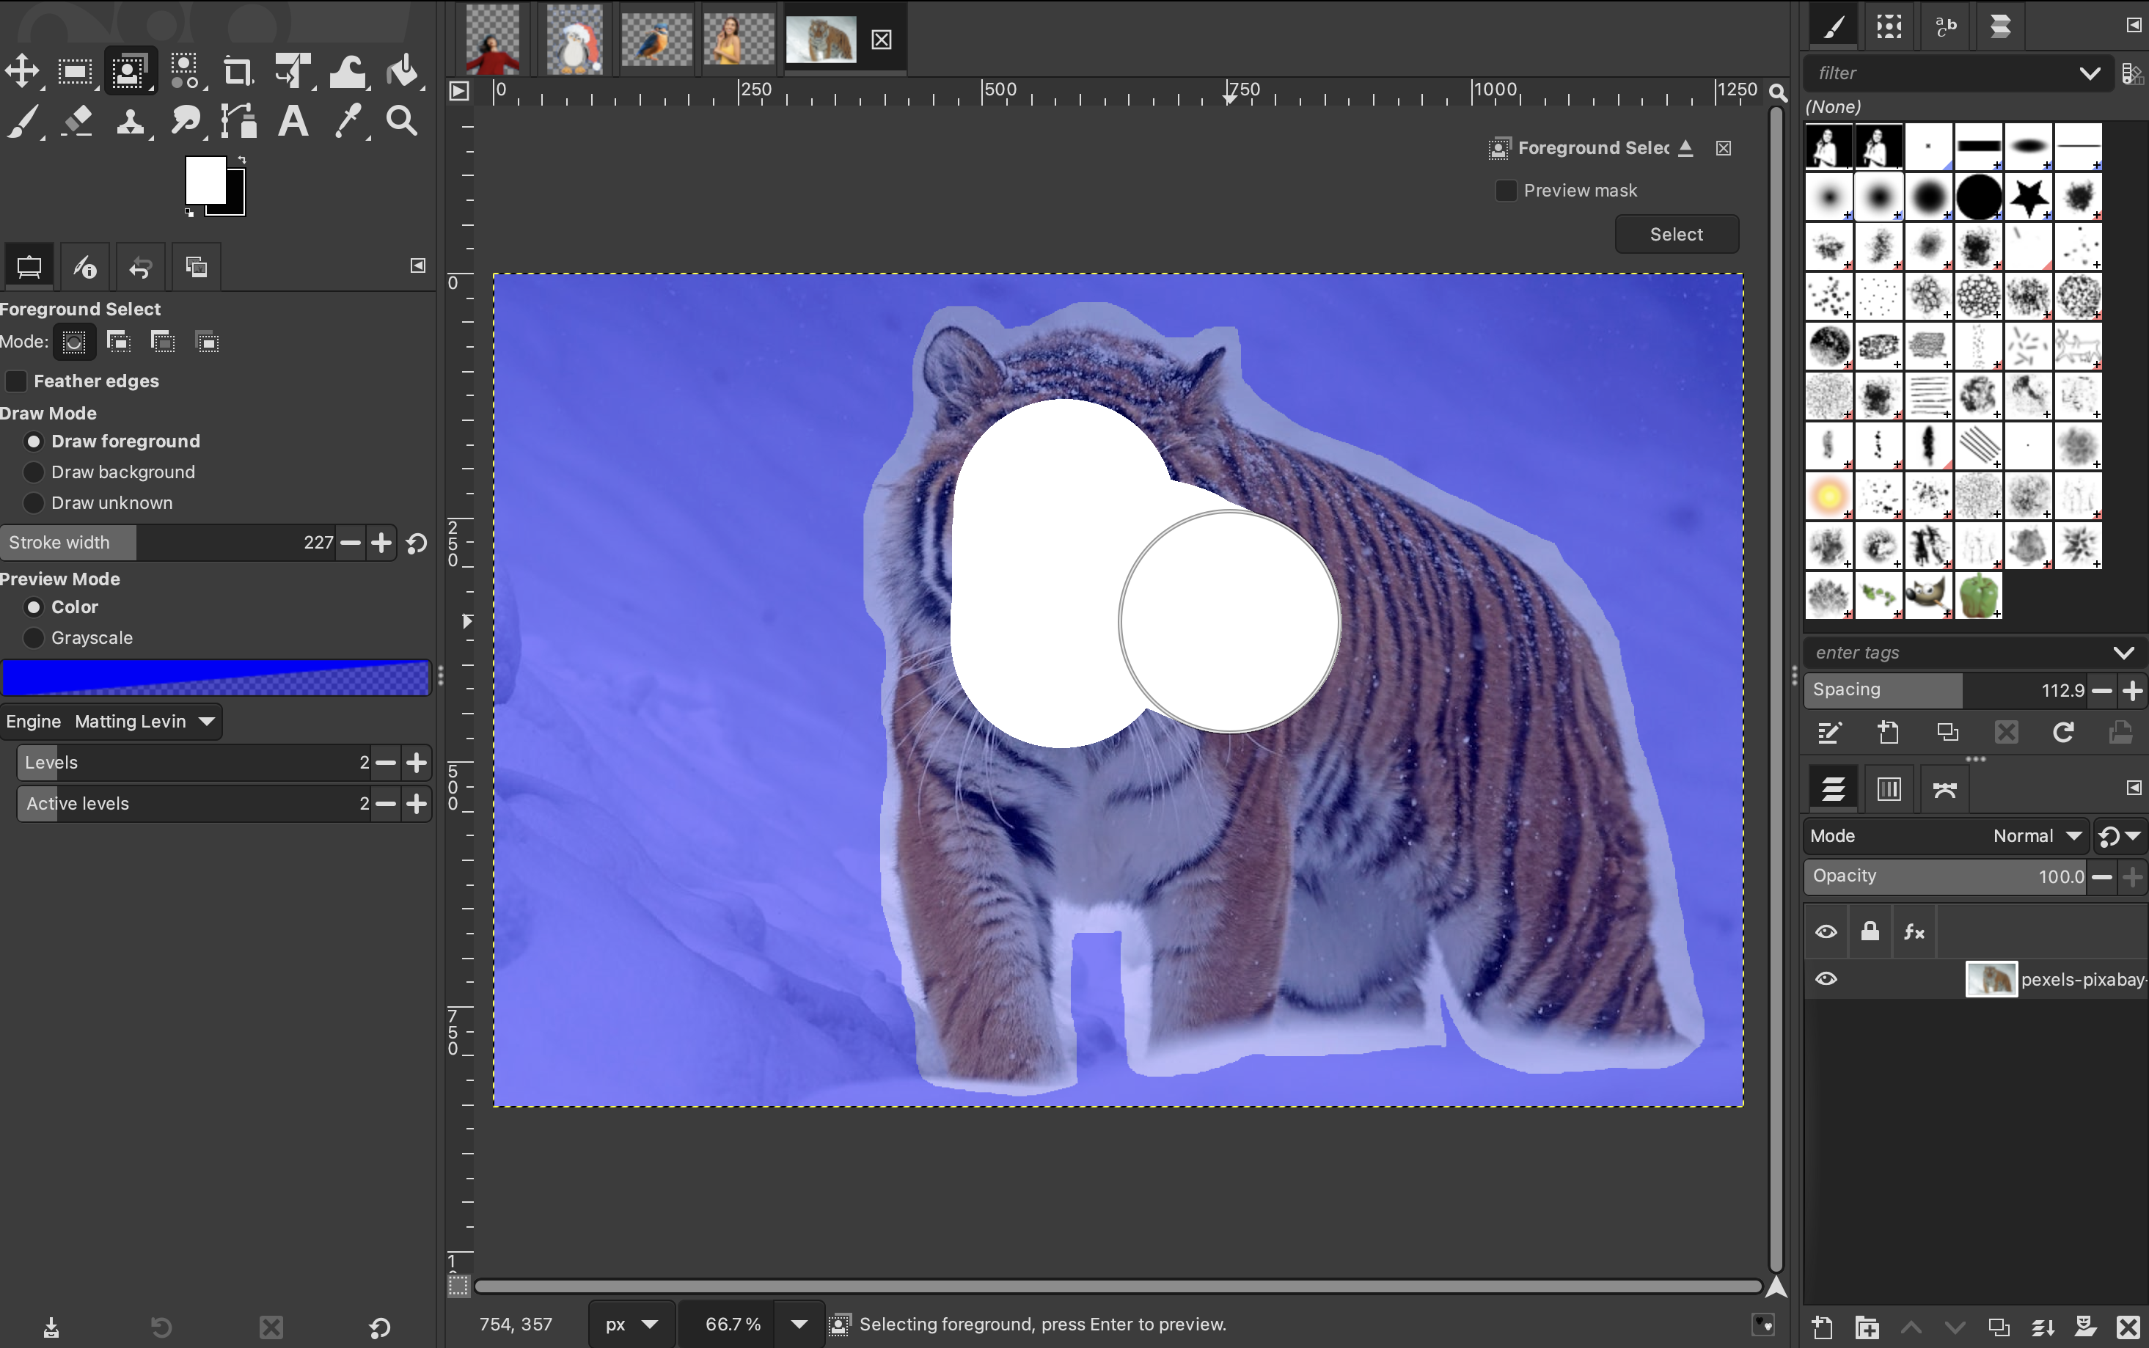Expand the brush filter dropdown
This screenshot has width=2149, height=1348.
tap(2090, 73)
